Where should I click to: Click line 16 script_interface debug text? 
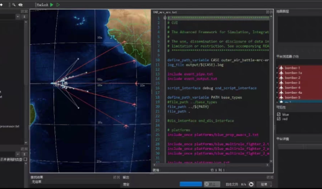pyautogui.click(x=212, y=88)
